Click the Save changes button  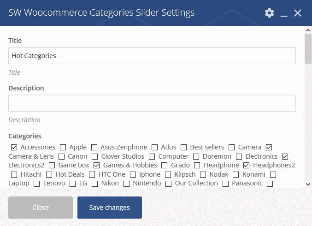pos(110,208)
